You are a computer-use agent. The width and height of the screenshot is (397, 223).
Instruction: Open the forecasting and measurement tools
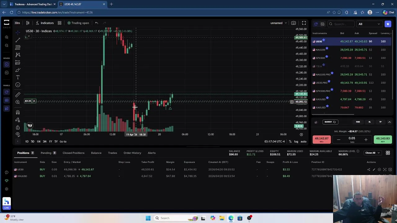pyautogui.click(x=18, y=63)
